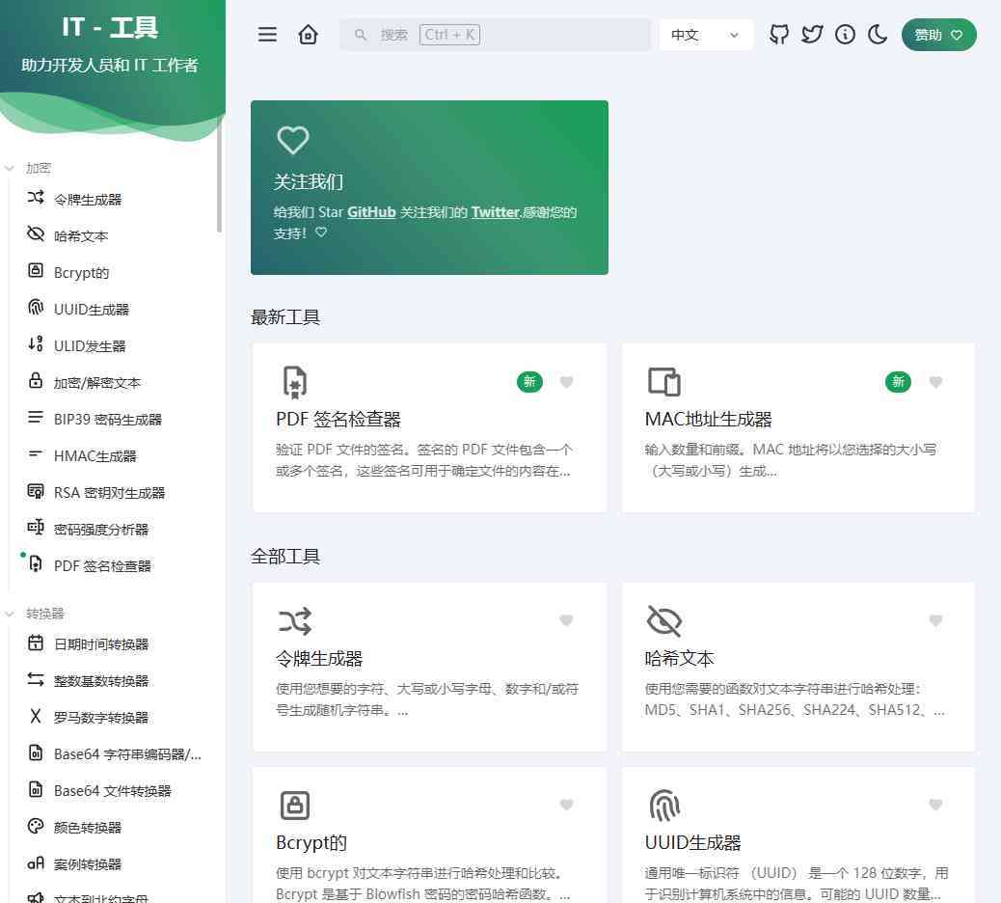This screenshot has height=903, width=1001.
Task: Toggle the sidebar hamburger menu
Action: click(267, 35)
